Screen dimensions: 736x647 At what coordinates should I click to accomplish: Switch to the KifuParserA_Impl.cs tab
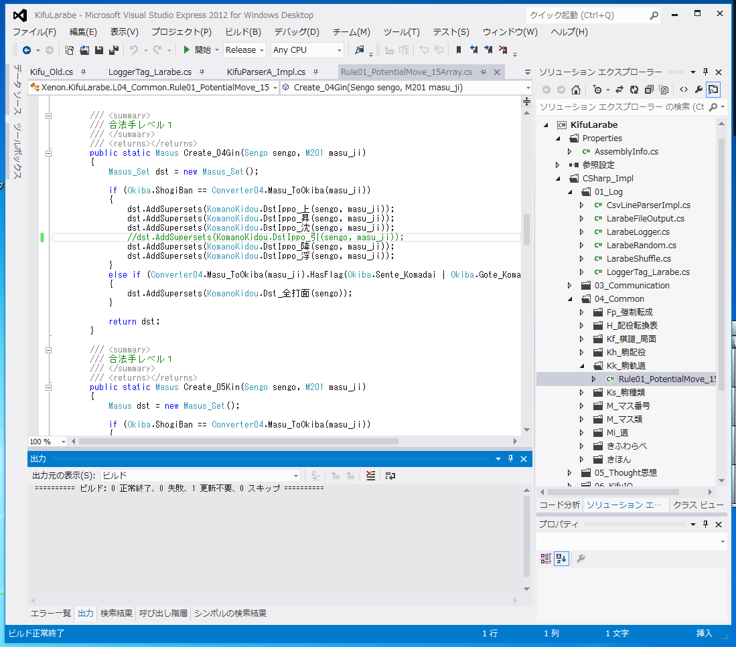(x=266, y=72)
